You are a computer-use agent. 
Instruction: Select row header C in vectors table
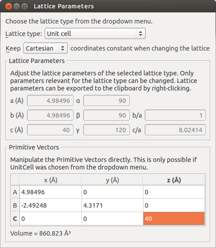tap(15, 219)
